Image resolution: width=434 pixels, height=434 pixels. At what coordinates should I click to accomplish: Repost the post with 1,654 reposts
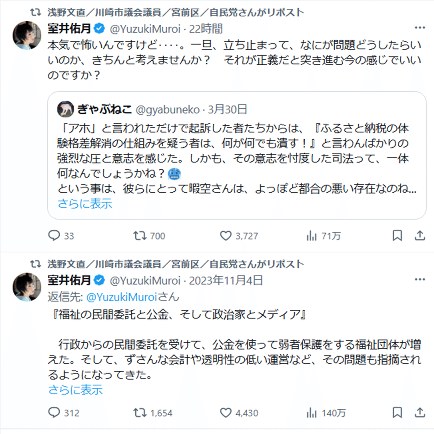tap(139, 413)
